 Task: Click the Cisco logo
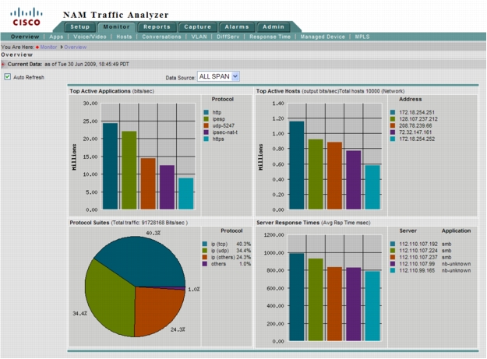[26, 17]
